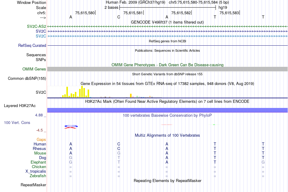Click the Scale label
This screenshot has height=192, width=288.
point(41,8)
